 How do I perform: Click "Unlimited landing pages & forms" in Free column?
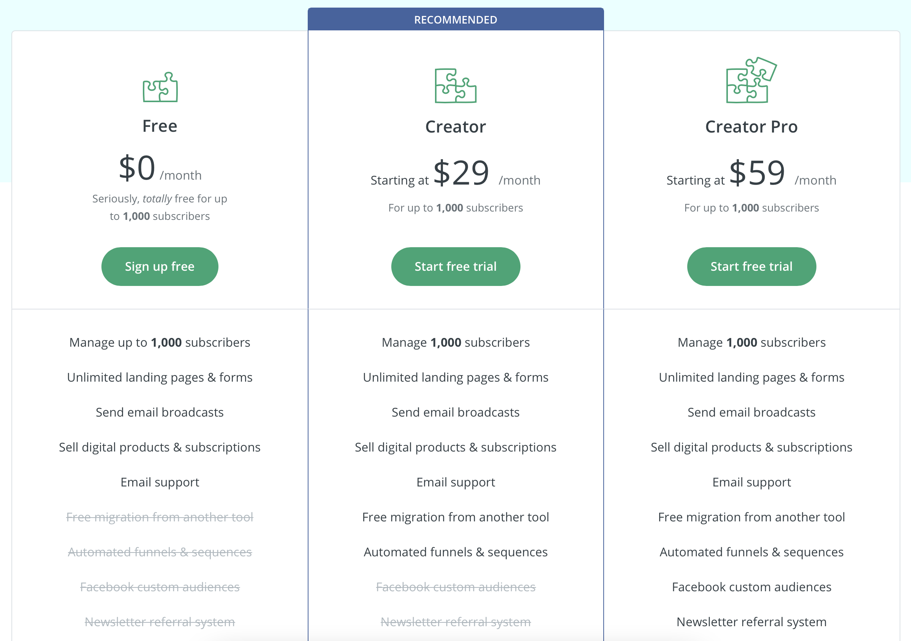160,377
